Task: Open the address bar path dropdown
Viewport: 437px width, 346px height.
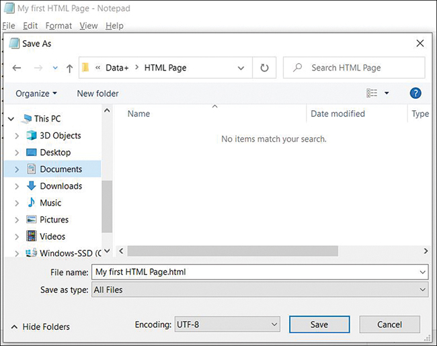Action: (x=241, y=68)
